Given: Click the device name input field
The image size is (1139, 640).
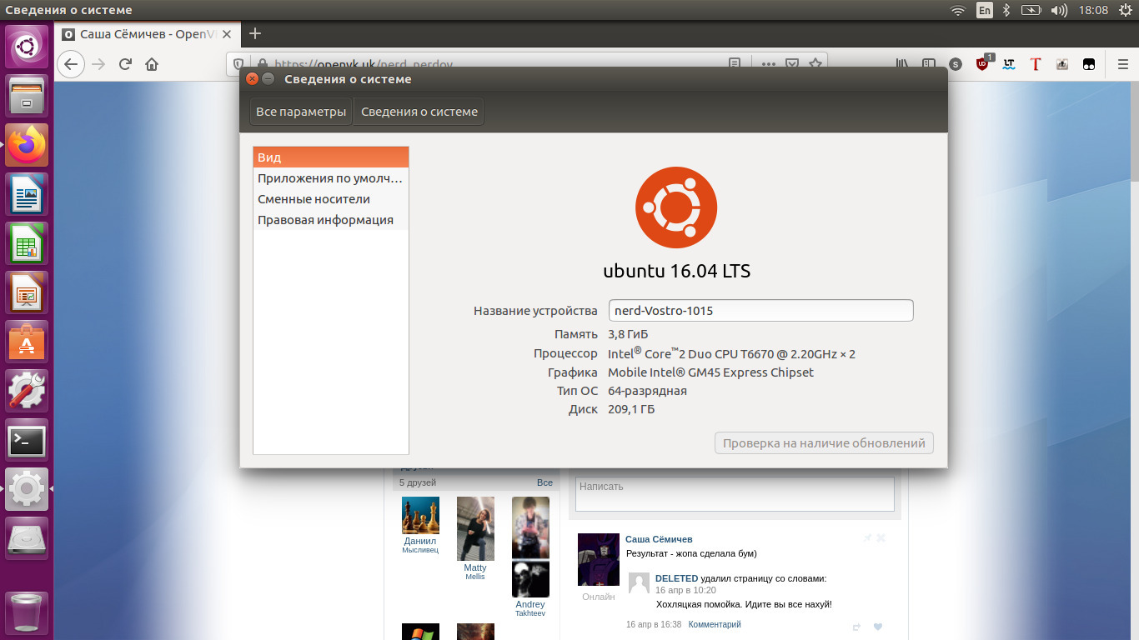Looking at the screenshot, I should (760, 311).
